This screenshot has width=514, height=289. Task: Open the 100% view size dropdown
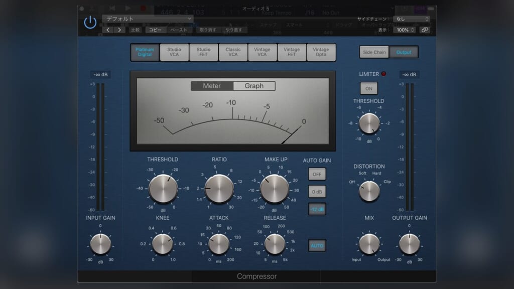point(405,30)
